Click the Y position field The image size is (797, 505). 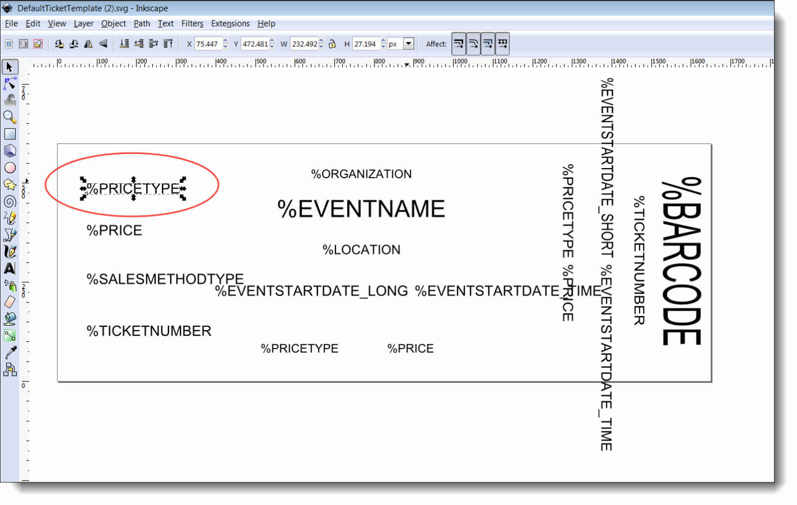tap(255, 44)
